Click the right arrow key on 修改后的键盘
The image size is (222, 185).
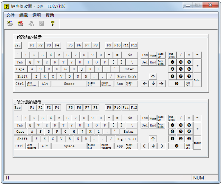(161, 146)
